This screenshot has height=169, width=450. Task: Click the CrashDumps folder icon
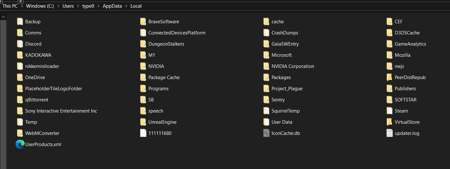coord(266,33)
